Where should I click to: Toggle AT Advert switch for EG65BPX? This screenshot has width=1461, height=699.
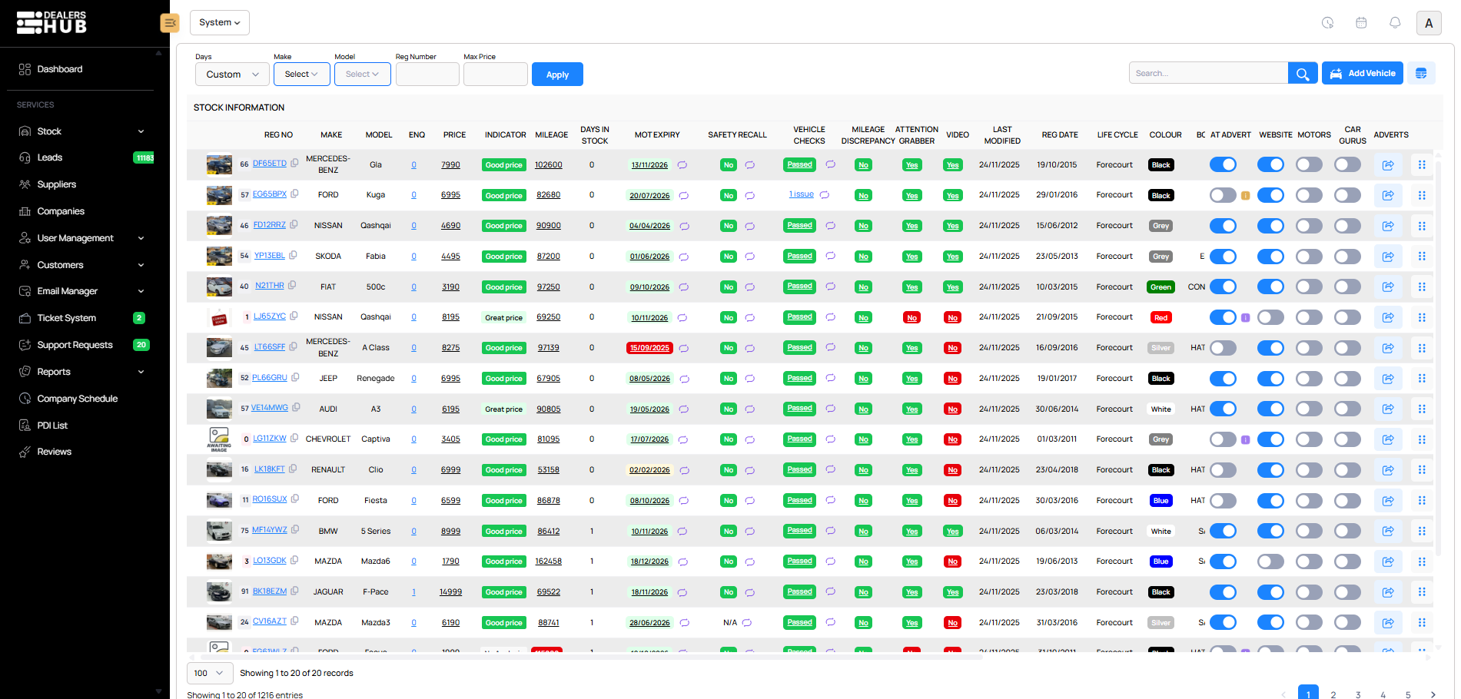click(x=1223, y=195)
